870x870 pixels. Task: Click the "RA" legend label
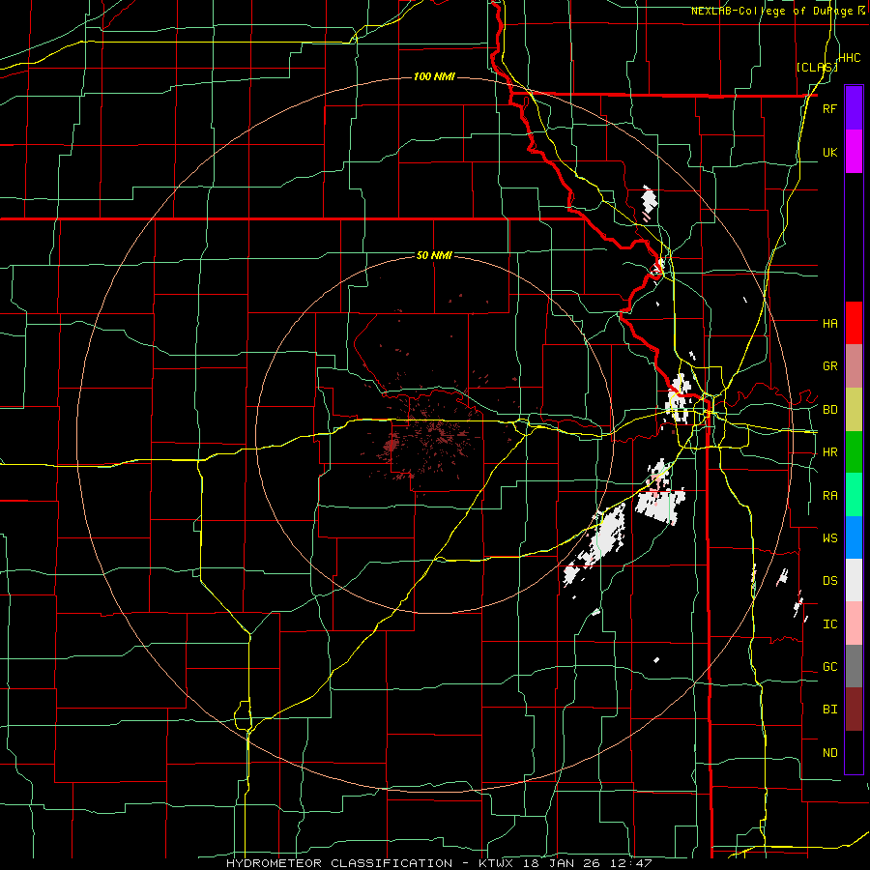pos(829,496)
